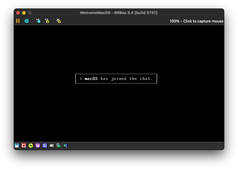
Task: Click the red 5.25-inch floppy drive icon
Action: click(24, 145)
